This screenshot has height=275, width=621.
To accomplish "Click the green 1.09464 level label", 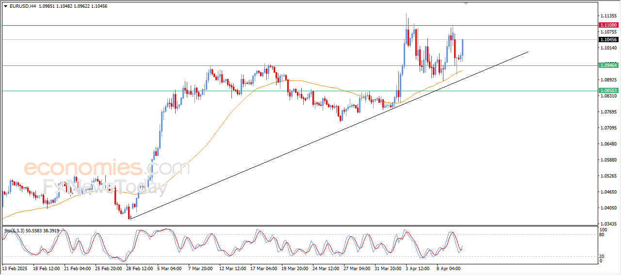I will pyautogui.click(x=608, y=65).
